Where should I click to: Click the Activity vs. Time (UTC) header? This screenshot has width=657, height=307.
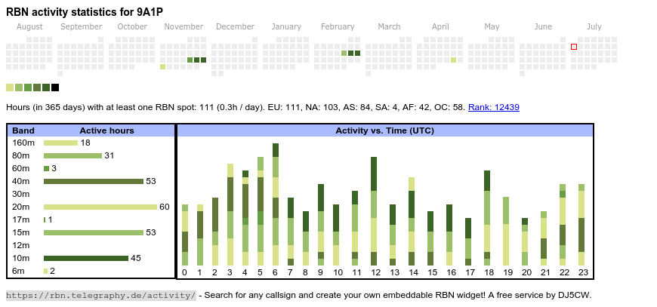[384, 130]
